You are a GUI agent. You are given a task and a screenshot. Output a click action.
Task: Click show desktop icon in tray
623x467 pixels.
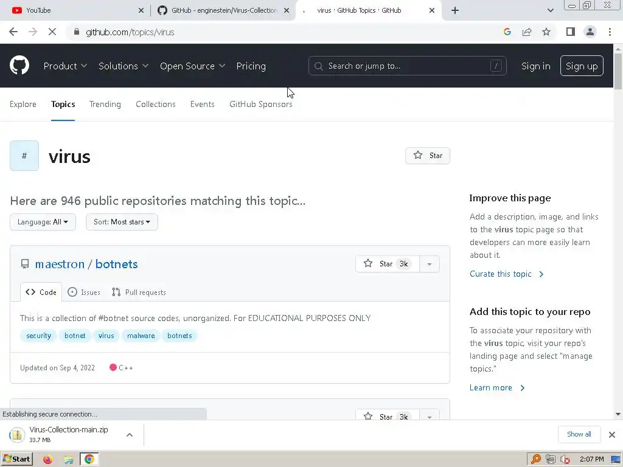(x=616, y=460)
